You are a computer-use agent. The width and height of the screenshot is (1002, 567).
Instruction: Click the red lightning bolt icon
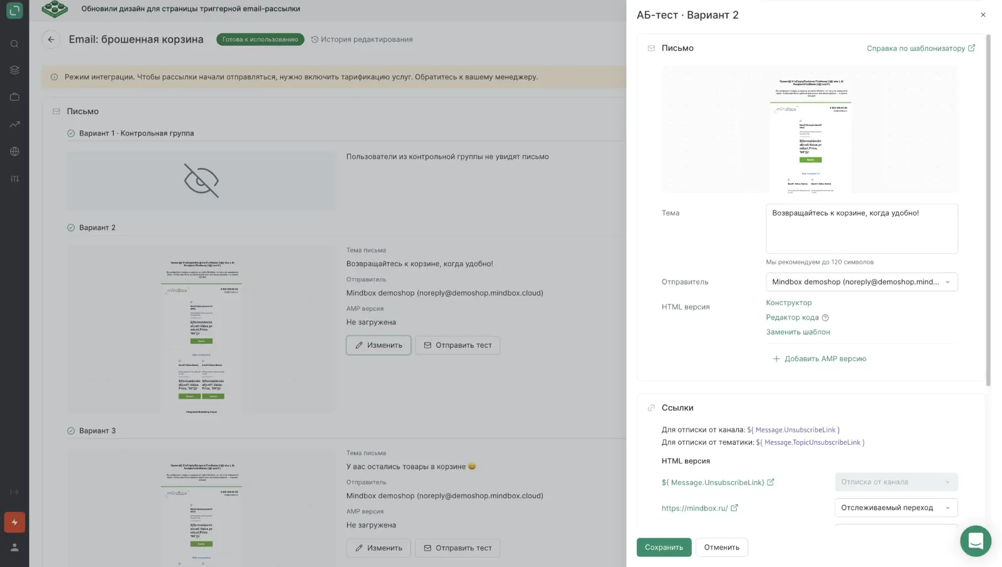[14, 523]
